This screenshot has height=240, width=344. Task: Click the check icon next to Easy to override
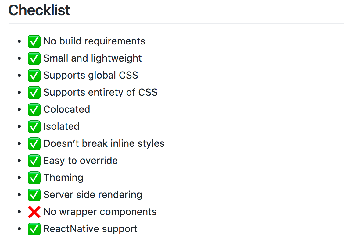coord(34,161)
